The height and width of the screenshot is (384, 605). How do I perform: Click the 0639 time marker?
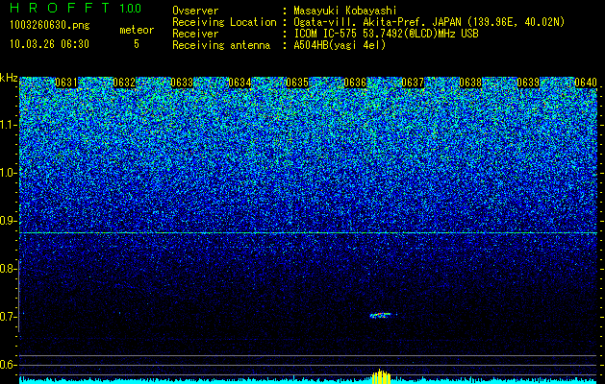528,83
